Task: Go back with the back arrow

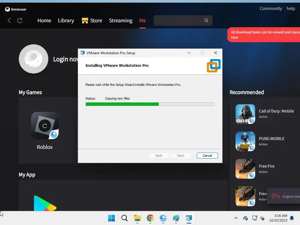Action: click(x=9, y=21)
